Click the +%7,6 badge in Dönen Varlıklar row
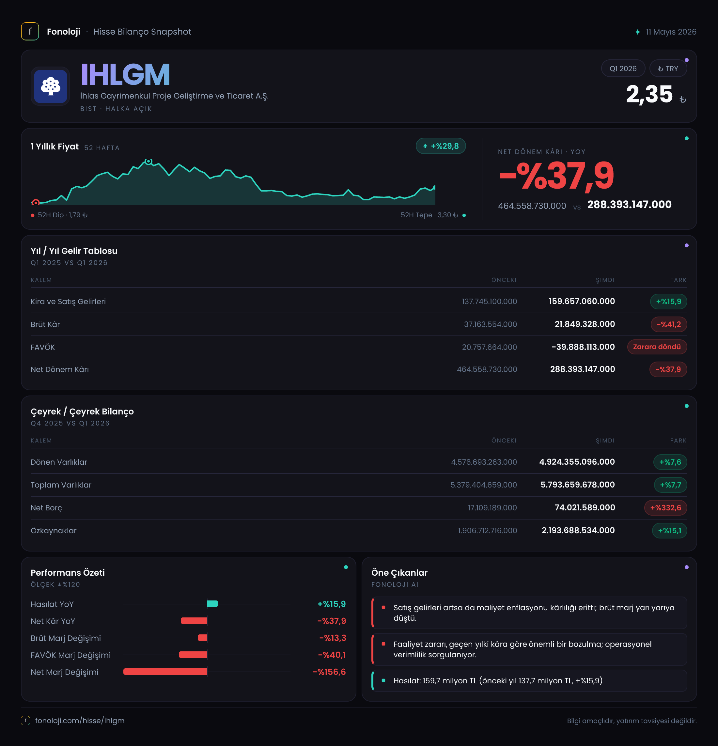The height and width of the screenshot is (746, 718). (670, 462)
